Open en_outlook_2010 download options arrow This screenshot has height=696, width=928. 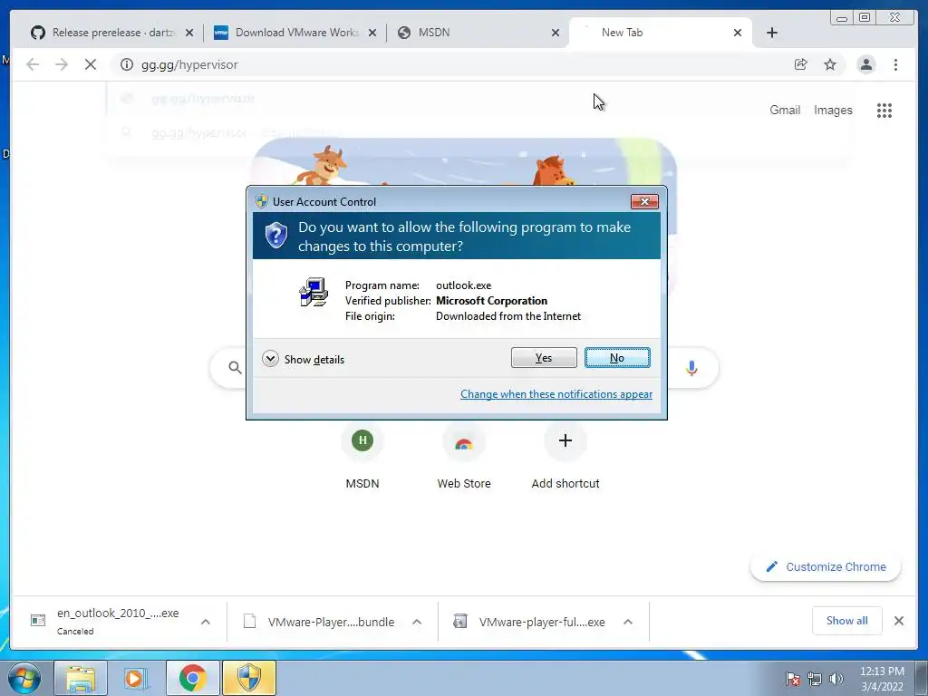206,622
